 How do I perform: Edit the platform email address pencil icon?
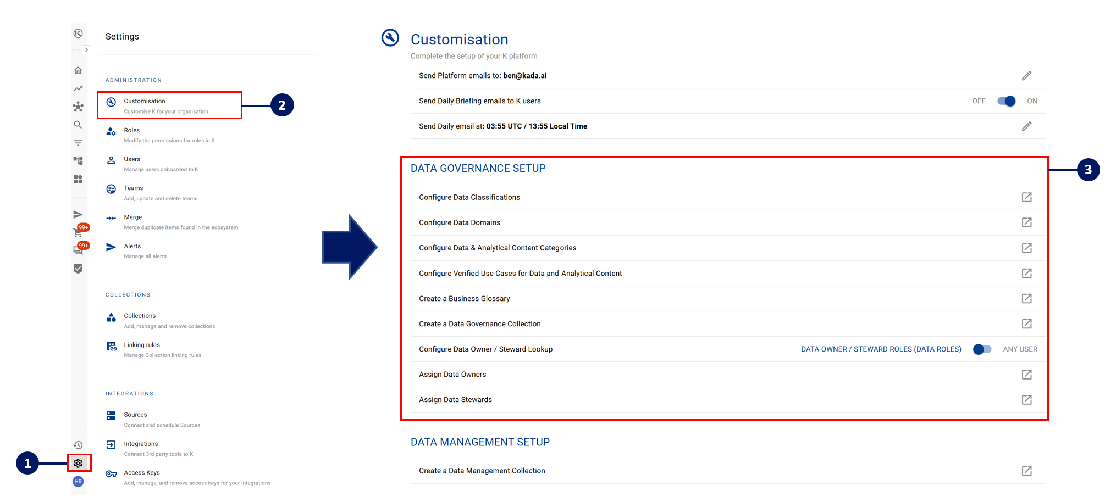[x=1026, y=76]
